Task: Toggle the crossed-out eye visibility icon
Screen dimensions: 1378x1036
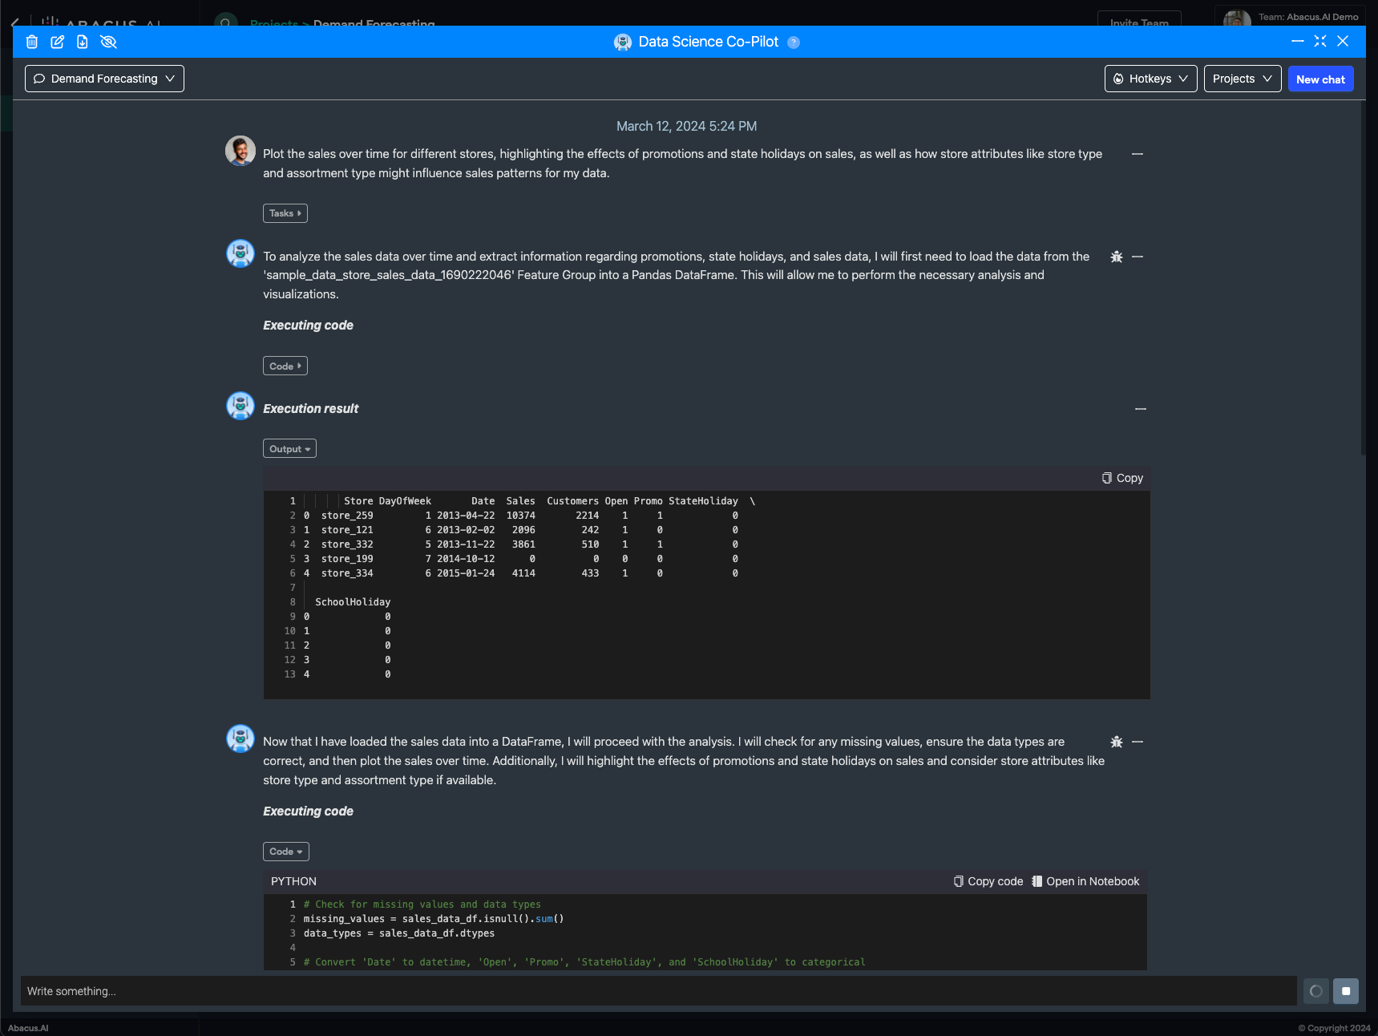Action: (x=108, y=42)
